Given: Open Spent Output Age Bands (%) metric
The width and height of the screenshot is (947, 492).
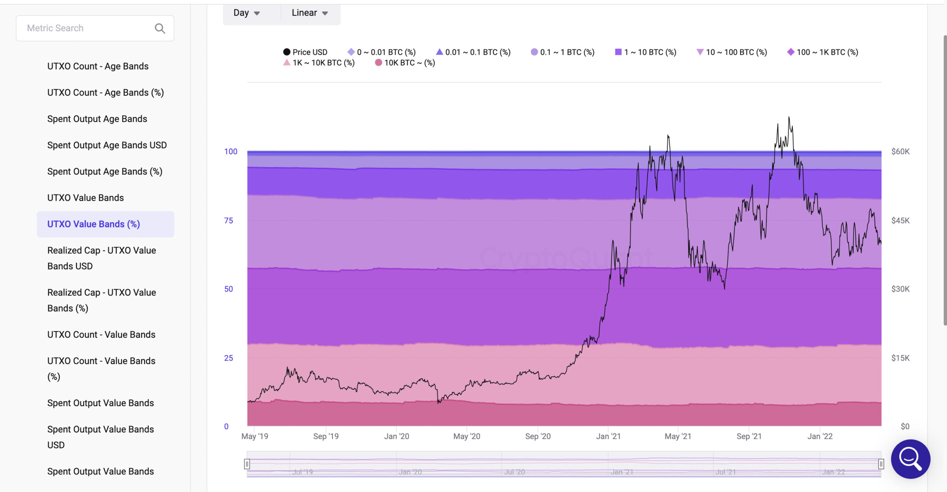Looking at the screenshot, I should (x=105, y=171).
